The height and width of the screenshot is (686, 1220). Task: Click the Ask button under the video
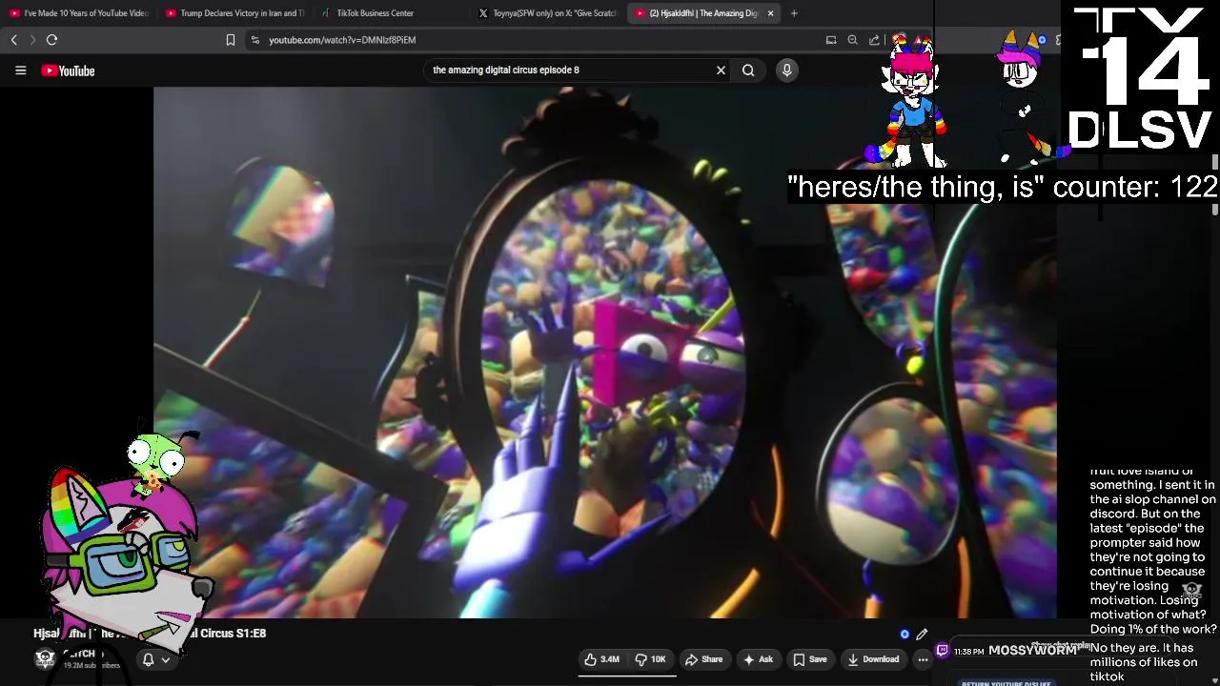pos(758,659)
